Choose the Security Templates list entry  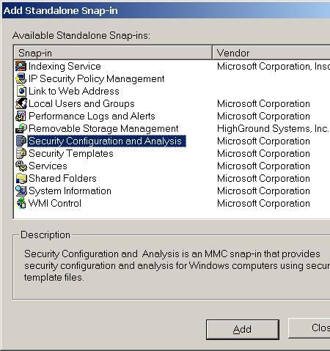click(x=71, y=153)
